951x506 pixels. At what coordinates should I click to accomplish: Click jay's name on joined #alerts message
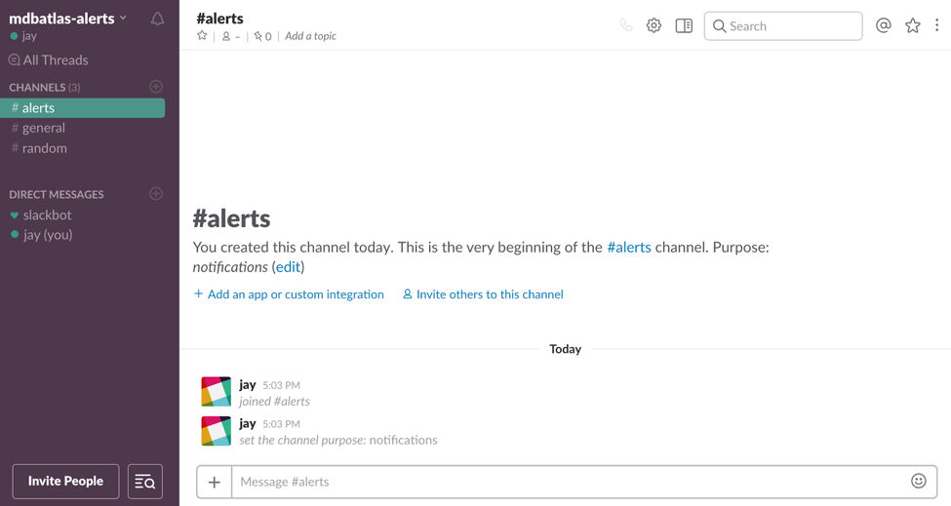248,385
